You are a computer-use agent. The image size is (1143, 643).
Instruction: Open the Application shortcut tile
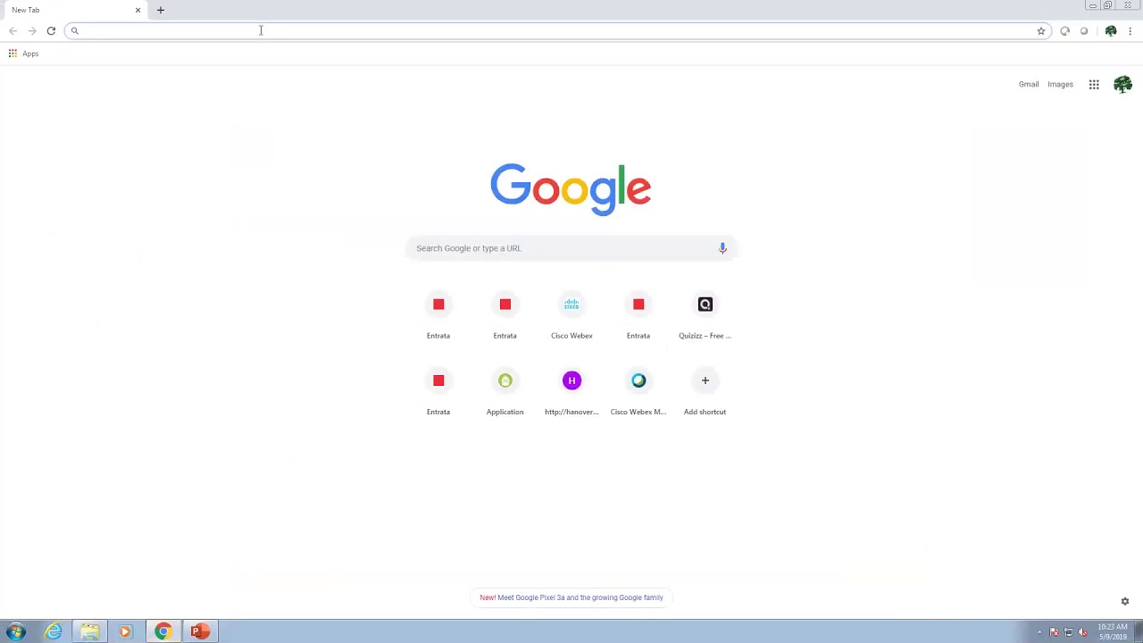(x=505, y=393)
